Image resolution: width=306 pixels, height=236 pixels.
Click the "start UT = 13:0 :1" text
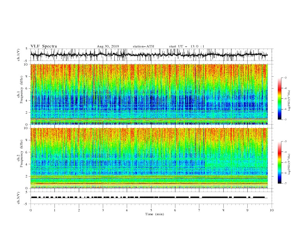pyautogui.click(x=187, y=46)
